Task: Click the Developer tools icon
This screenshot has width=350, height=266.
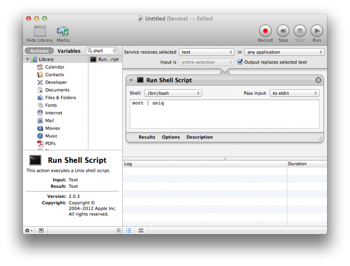Action: (x=40, y=82)
